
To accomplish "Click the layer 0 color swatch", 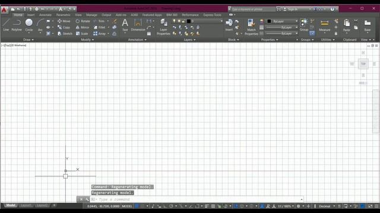I will [189, 21].
